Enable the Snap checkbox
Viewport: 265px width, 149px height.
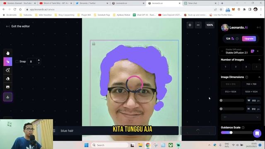click(17, 62)
